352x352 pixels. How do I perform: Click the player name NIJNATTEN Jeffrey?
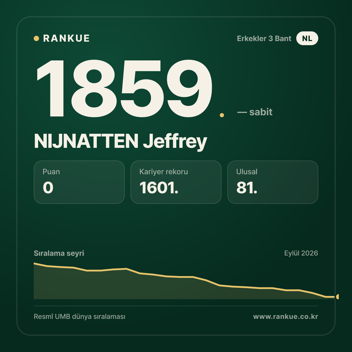click(x=121, y=141)
